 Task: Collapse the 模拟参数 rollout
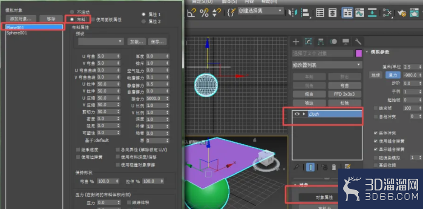pos(368,52)
